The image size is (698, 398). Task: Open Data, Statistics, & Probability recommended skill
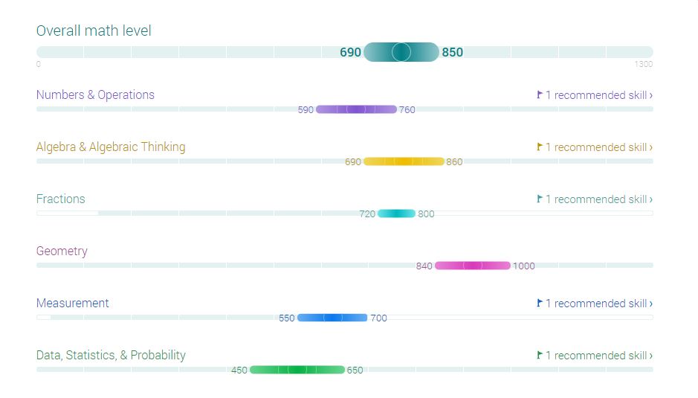[x=599, y=356]
